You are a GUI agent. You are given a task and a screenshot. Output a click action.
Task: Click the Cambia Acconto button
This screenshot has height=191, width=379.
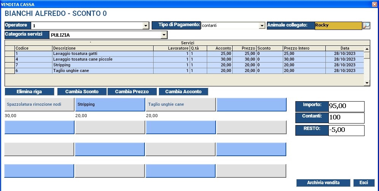point(183,92)
